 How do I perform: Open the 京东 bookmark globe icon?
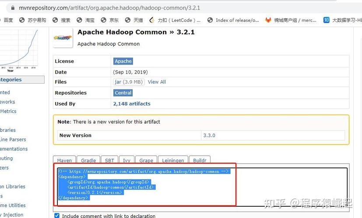[103, 20]
